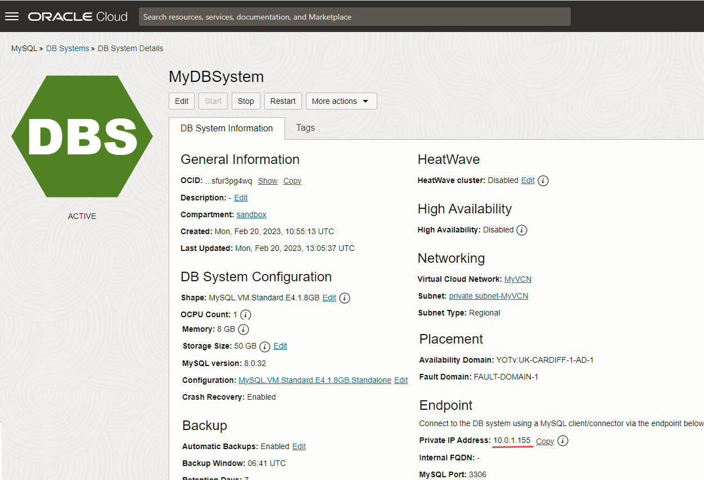Click the Storage Size info icon
704x480 pixels.
click(265, 346)
